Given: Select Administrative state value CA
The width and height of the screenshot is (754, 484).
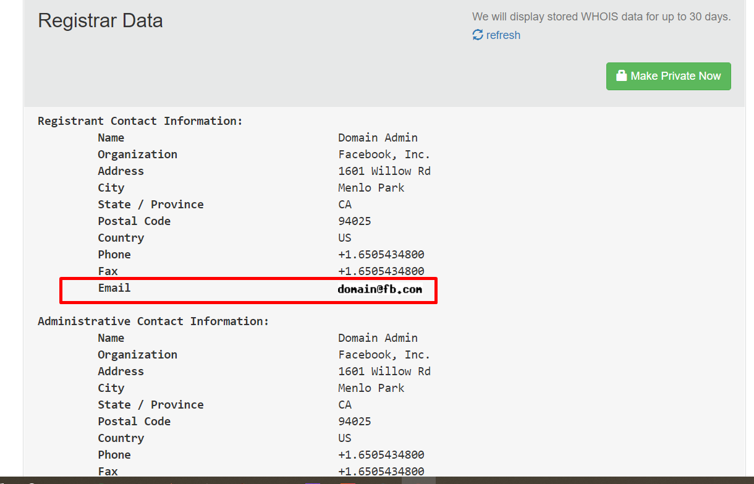Looking at the screenshot, I should pos(345,405).
